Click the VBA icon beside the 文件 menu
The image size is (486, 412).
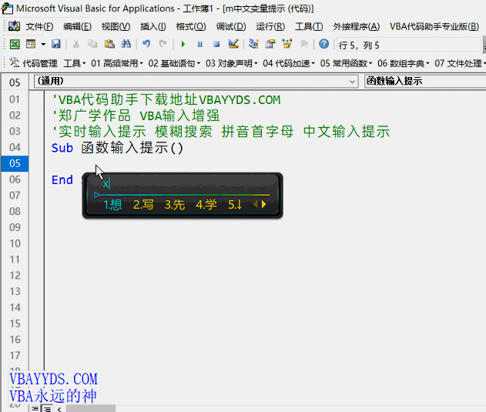(15, 26)
